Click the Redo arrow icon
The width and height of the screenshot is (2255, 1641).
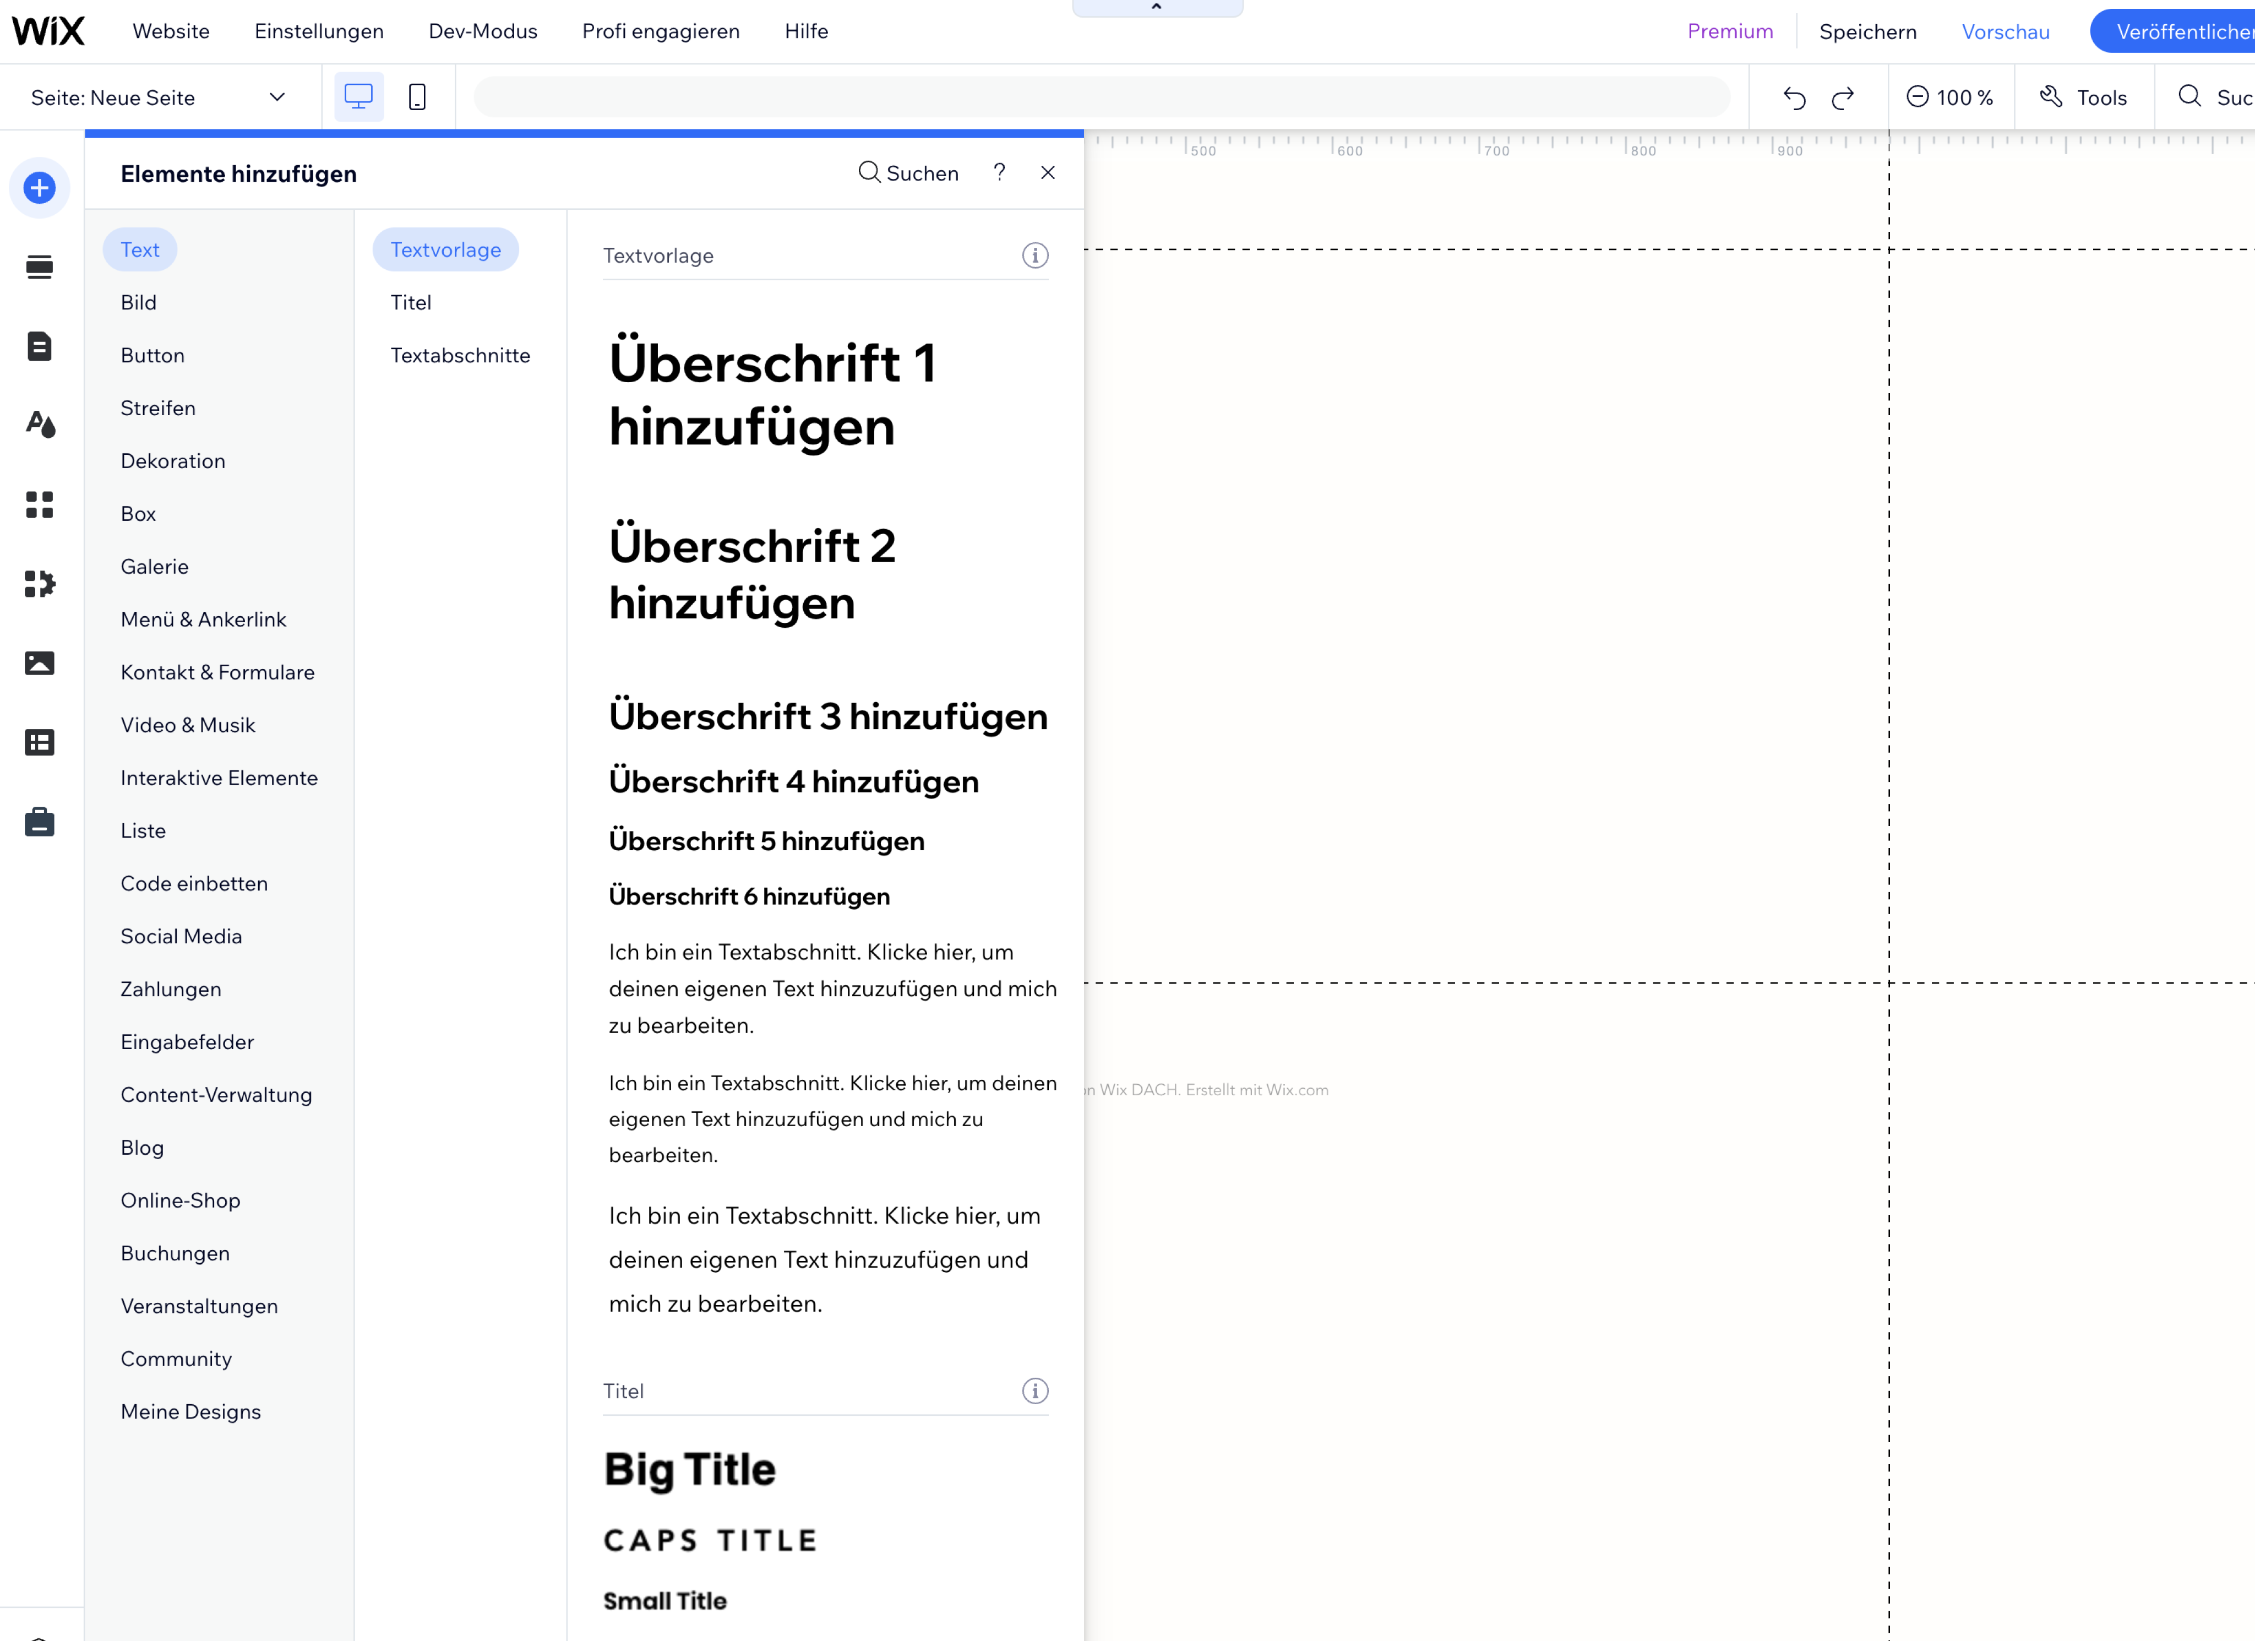[1843, 97]
